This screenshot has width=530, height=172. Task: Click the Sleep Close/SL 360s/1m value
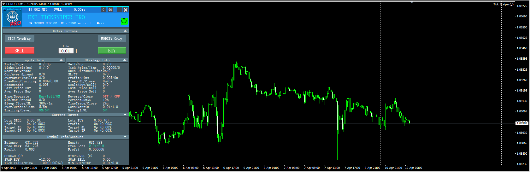pos(46,104)
